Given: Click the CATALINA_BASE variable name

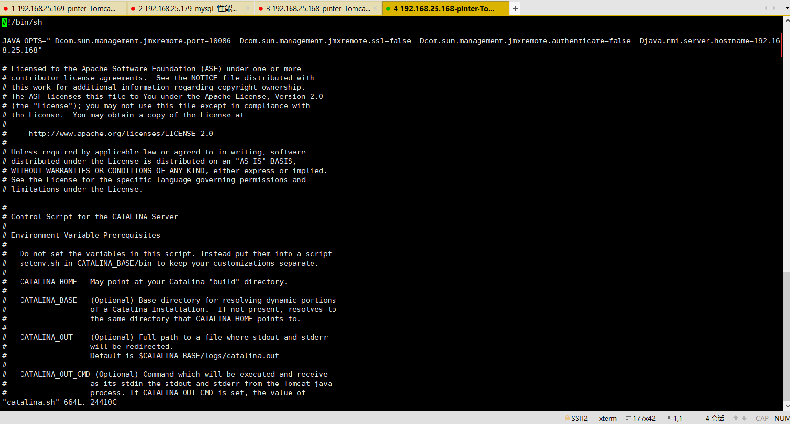Looking at the screenshot, I should (x=48, y=300).
